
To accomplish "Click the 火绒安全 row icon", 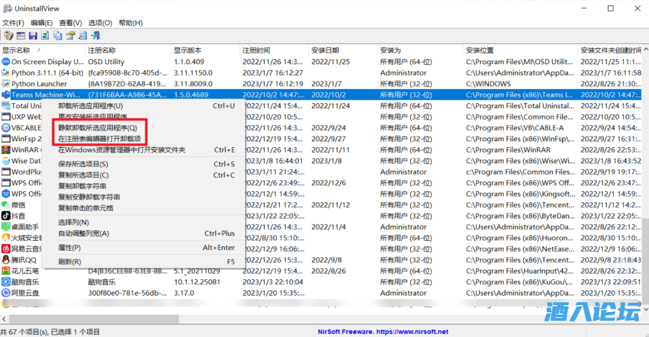I will click(6, 238).
